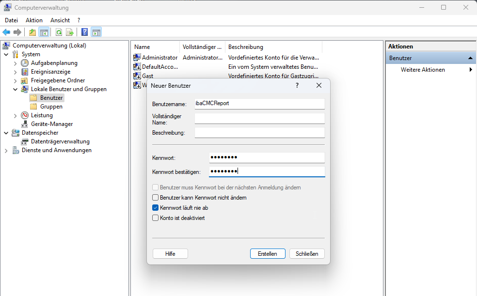Click the Computerverwaltung (Lokal) root icon

(x=6, y=46)
